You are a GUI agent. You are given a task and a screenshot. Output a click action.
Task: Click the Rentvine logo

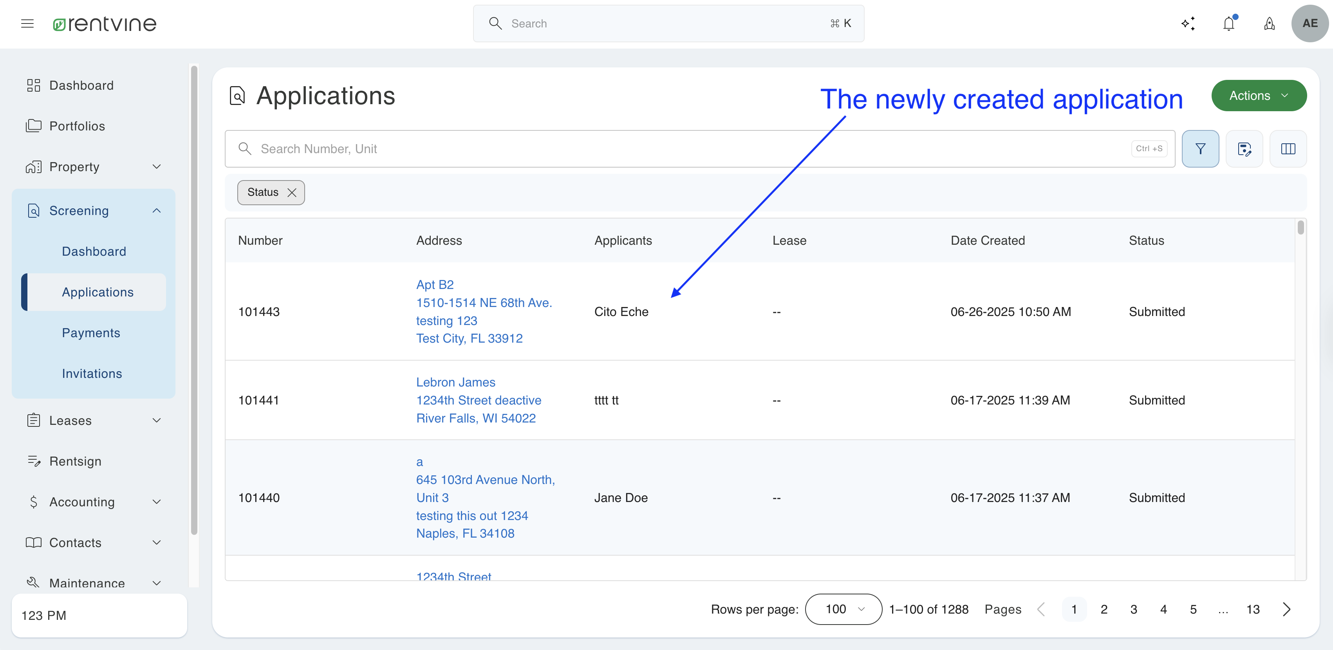point(105,23)
